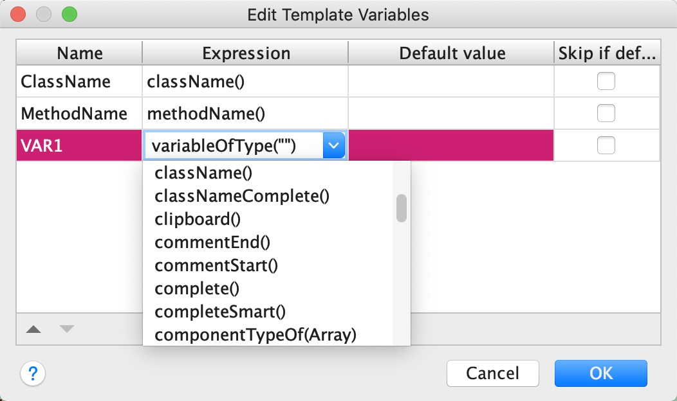Click the red close window button
The height and width of the screenshot is (401, 677).
coord(19,14)
